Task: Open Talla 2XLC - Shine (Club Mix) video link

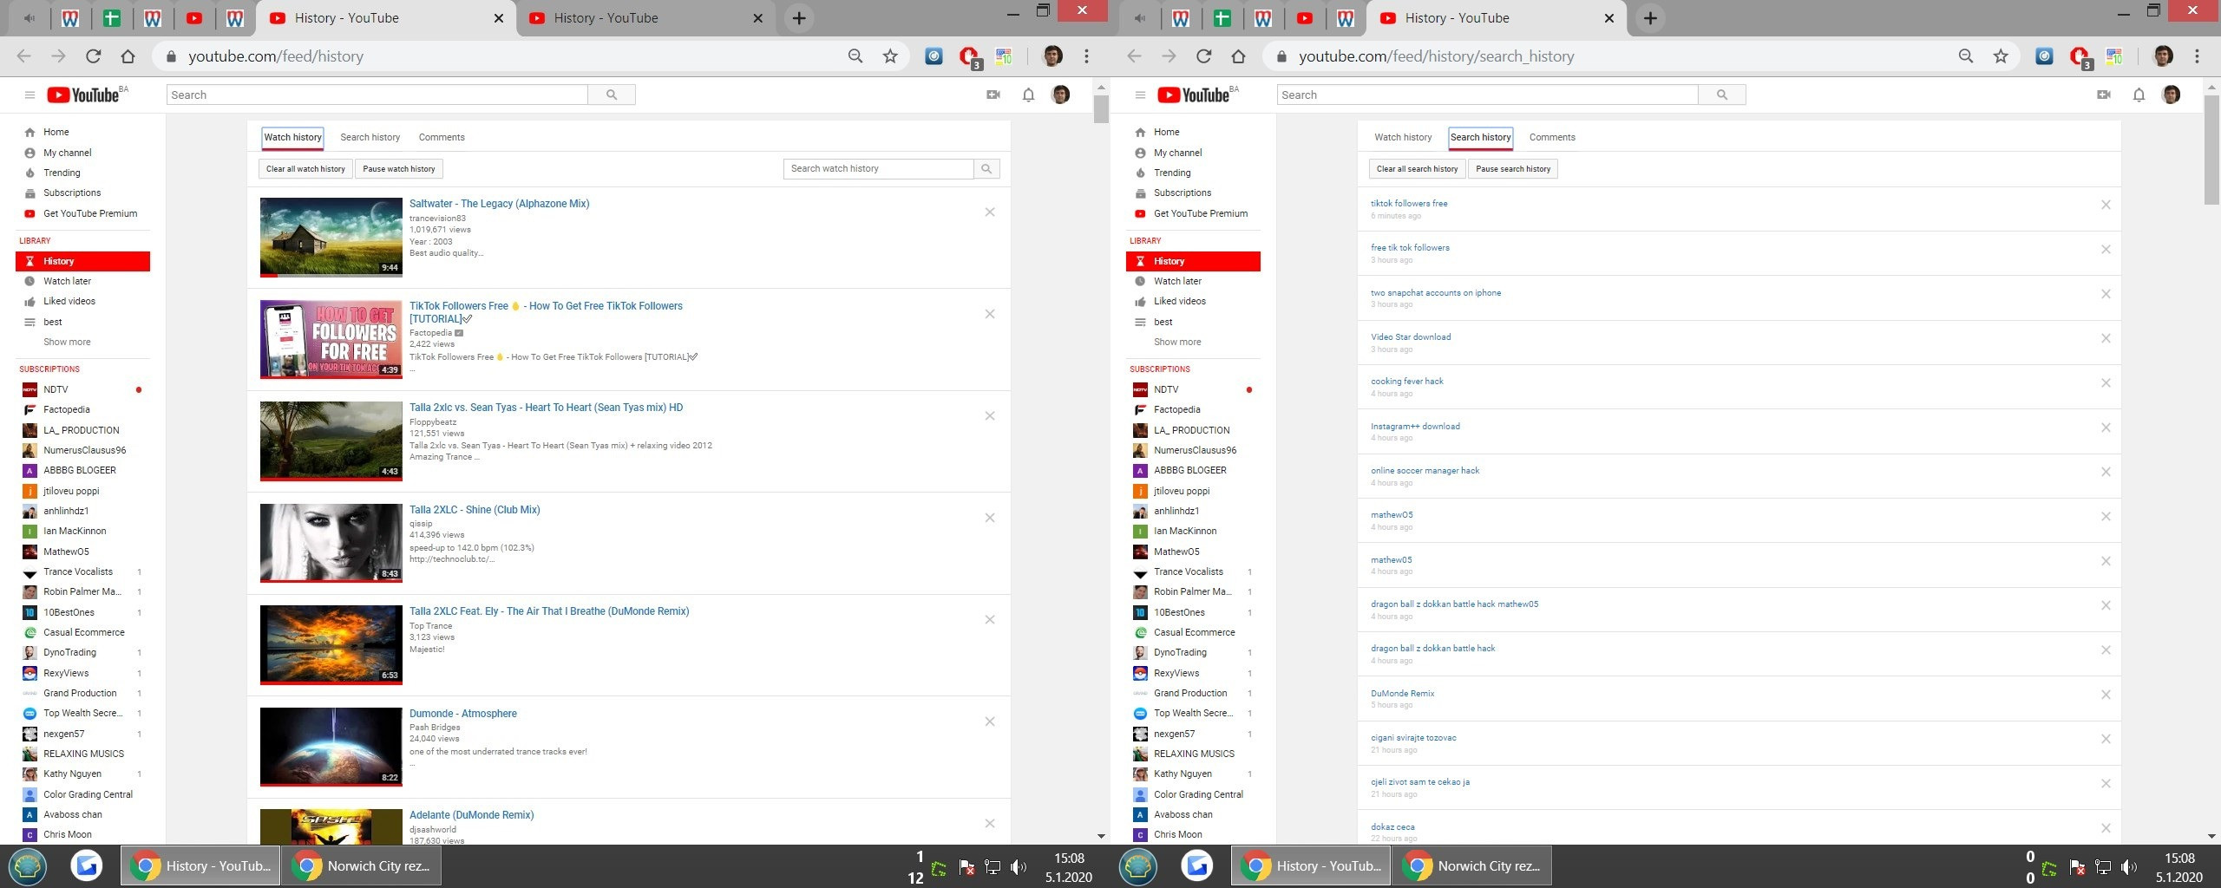Action: (x=475, y=510)
